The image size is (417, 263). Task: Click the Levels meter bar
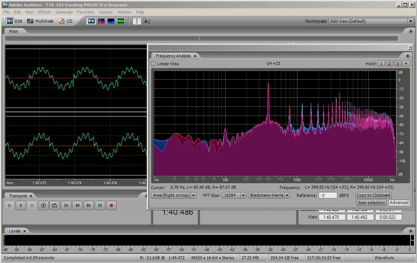click(x=206, y=240)
